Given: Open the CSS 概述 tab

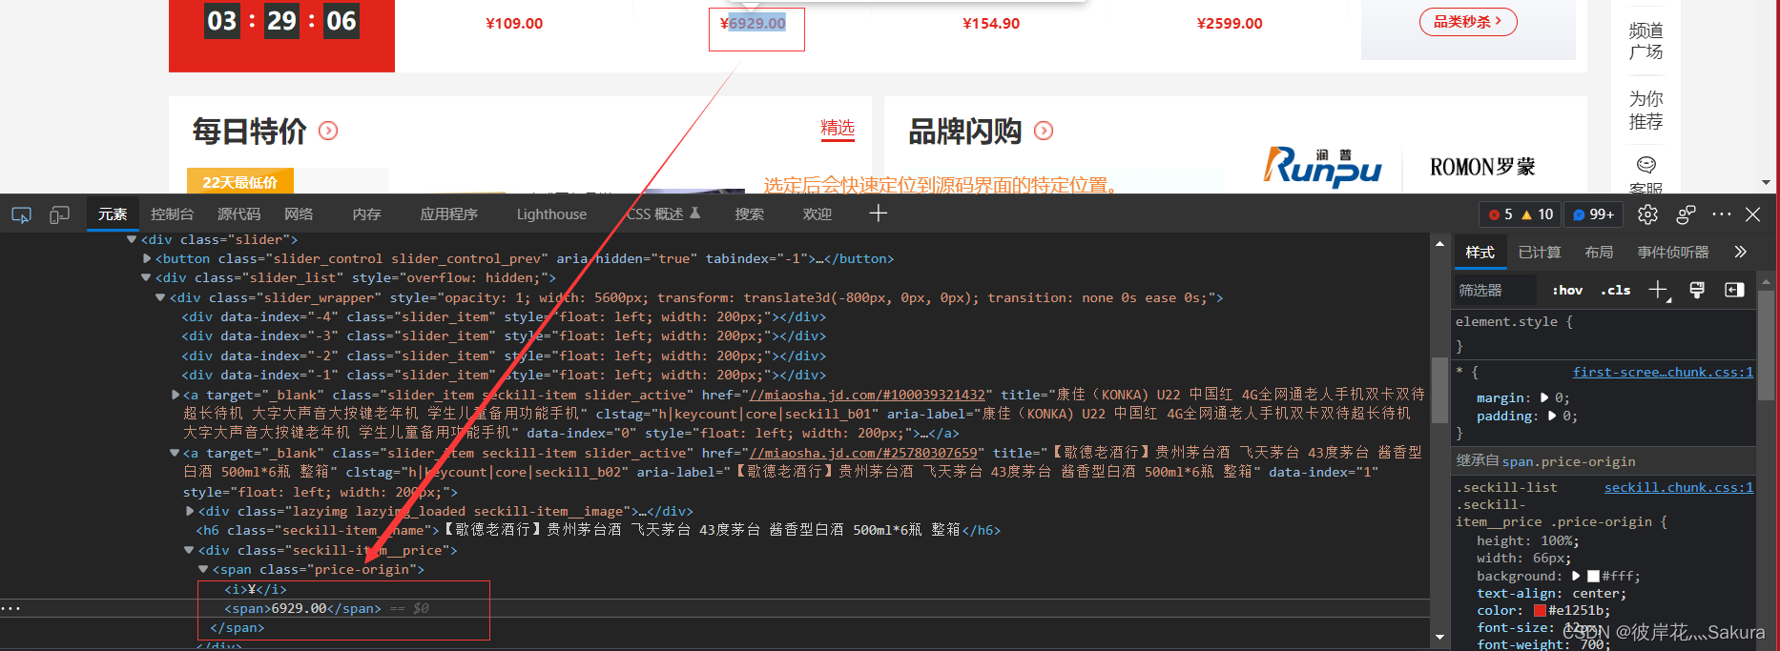Looking at the screenshot, I should (663, 214).
